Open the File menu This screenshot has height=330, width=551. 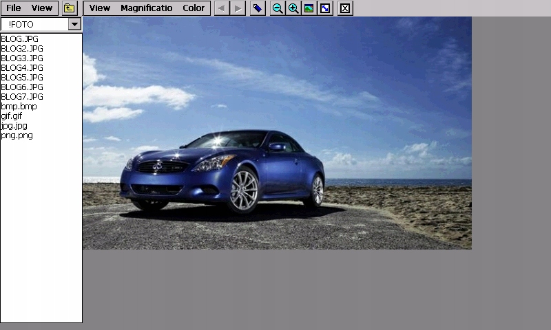pyautogui.click(x=14, y=8)
